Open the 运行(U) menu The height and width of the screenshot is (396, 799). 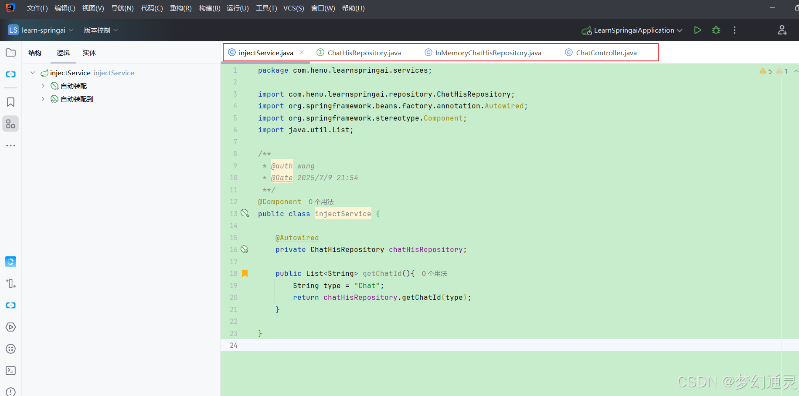tap(238, 8)
